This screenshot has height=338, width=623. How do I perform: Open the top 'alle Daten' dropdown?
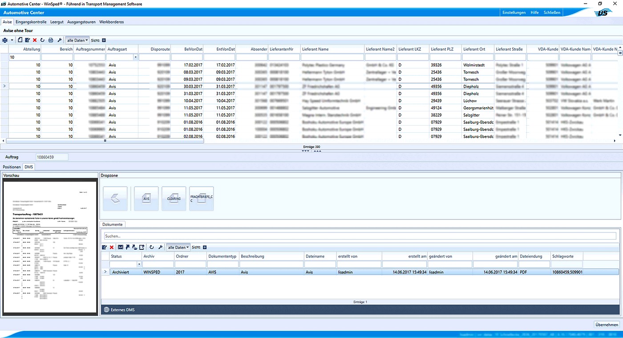(77, 40)
